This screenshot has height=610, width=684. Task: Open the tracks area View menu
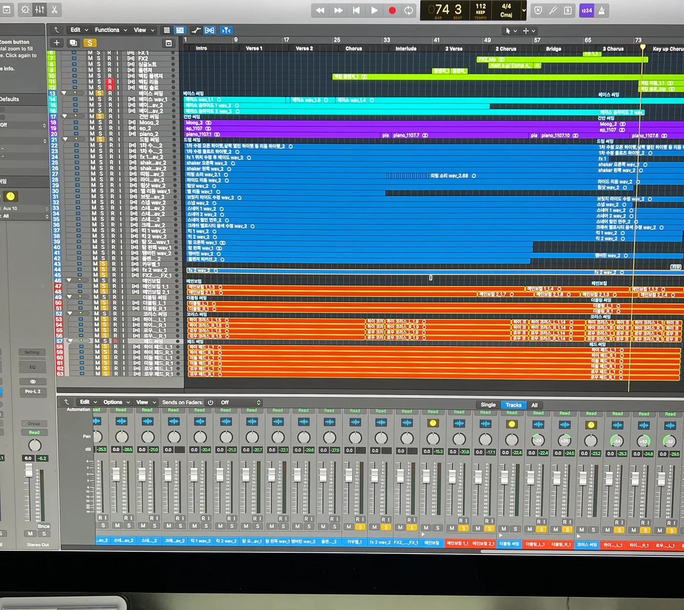[x=144, y=30]
